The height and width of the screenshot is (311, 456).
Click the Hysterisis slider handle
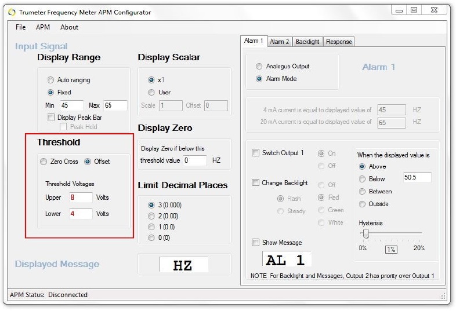pyautogui.click(x=366, y=234)
